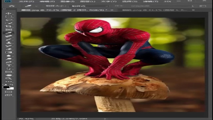Image resolution: width=213 pixels, height=120 pixels.
Task: Open the 文件(F) menu
Action: point(27,1)
